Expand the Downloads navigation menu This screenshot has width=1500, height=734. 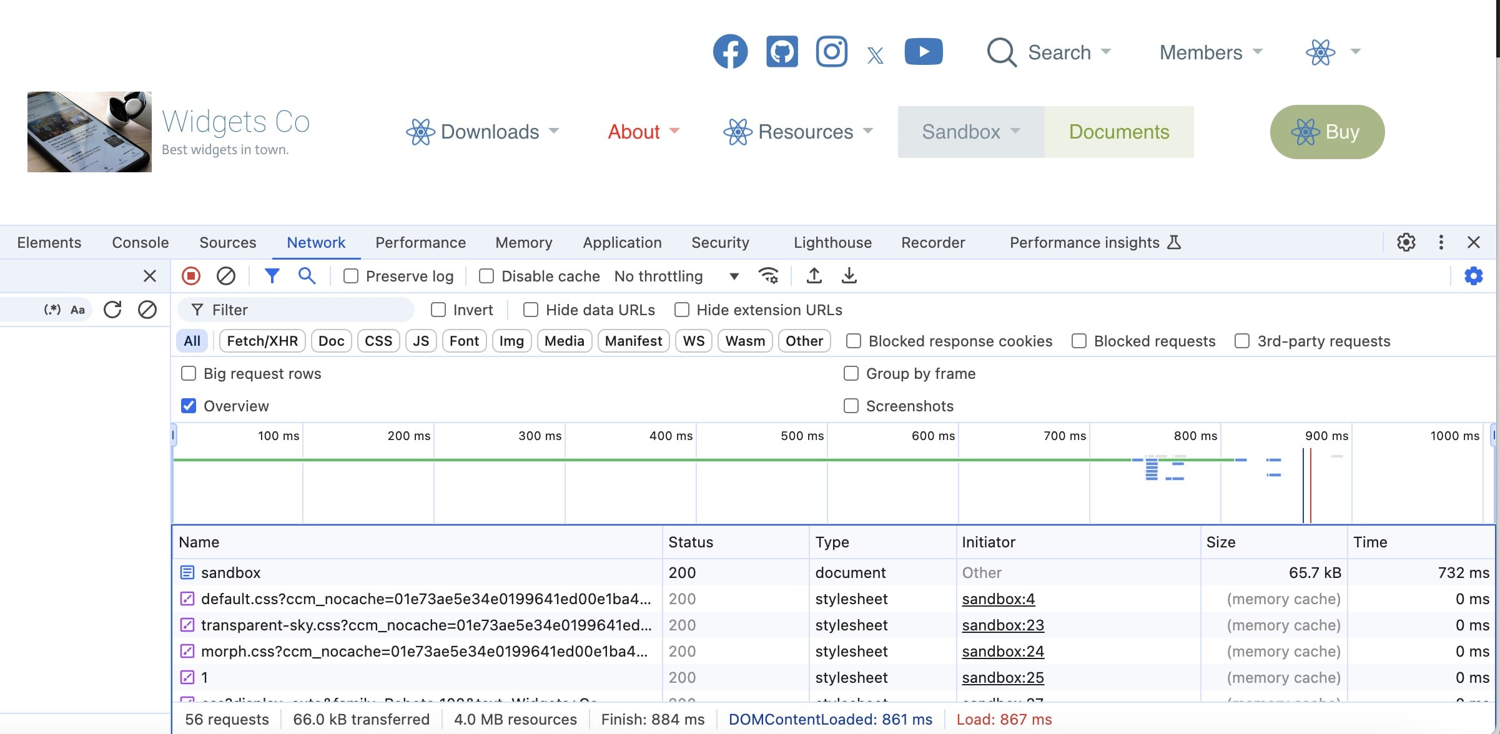pyautogui.click(x=483, y=132)
